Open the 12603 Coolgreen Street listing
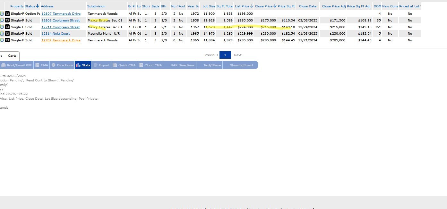The image size is (447, 209). coord(60,21)
